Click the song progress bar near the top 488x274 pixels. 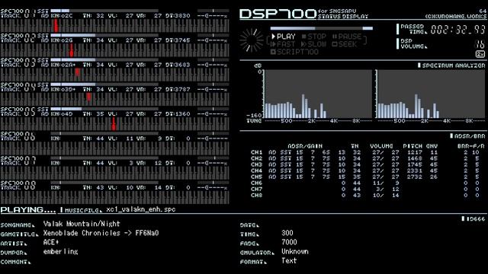322,28
